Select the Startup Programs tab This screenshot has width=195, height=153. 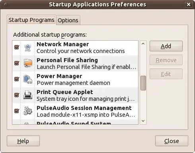31,20
